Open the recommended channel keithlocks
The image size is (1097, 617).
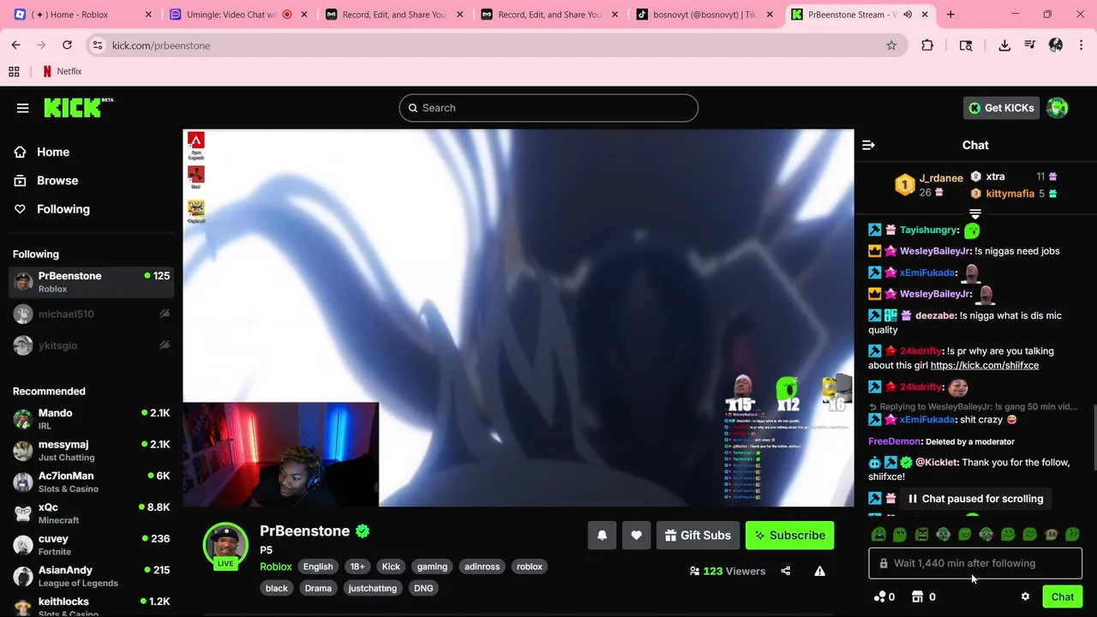click(x=91, y=605)
